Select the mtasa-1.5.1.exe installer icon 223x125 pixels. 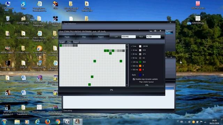[8, 64]
